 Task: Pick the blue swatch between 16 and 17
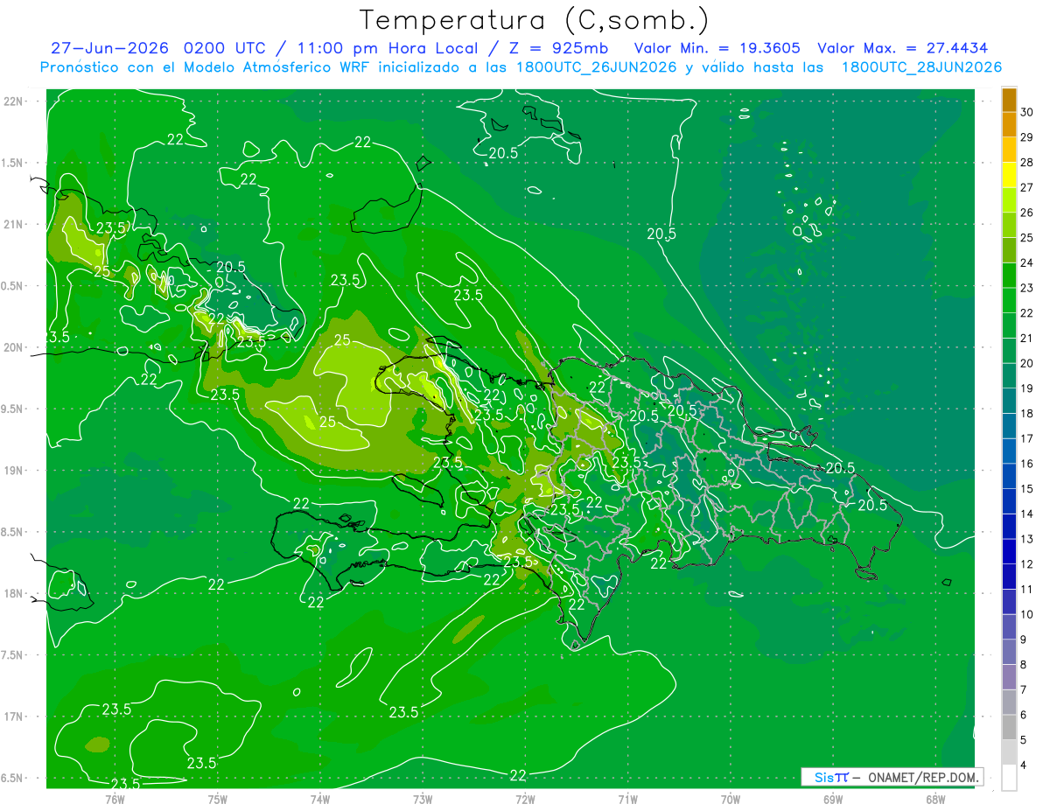[x=1009, y=451]
